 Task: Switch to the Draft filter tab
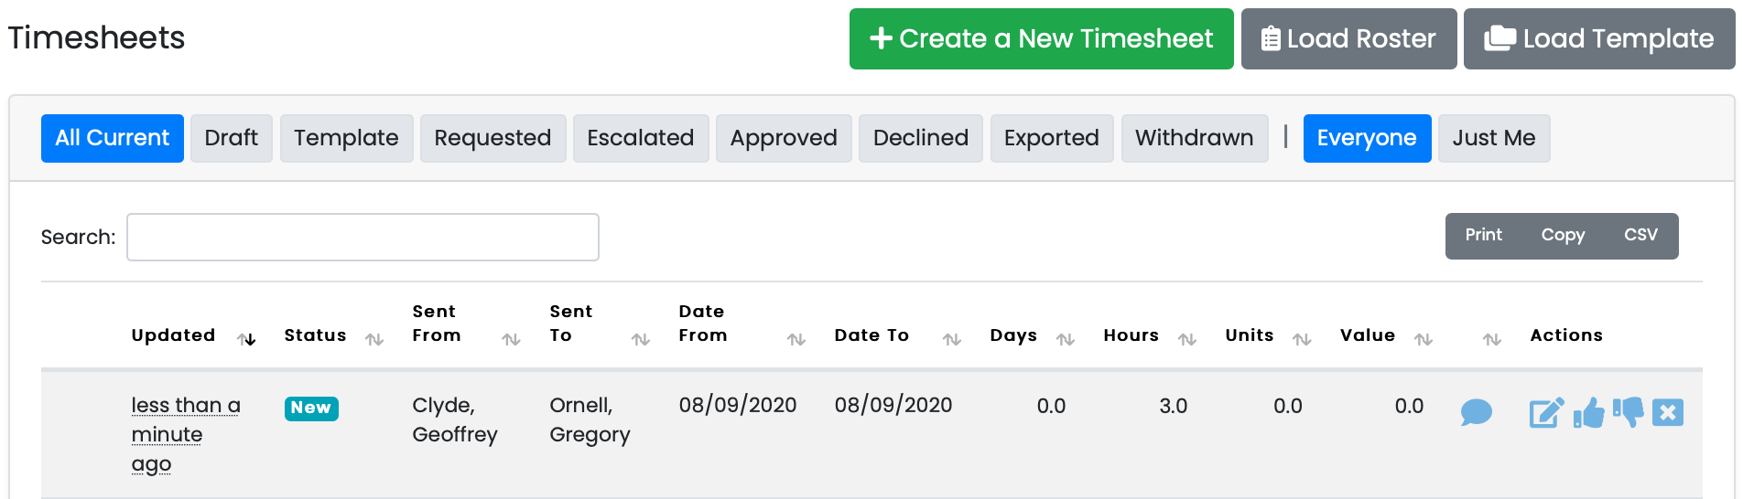coord(232,138)
